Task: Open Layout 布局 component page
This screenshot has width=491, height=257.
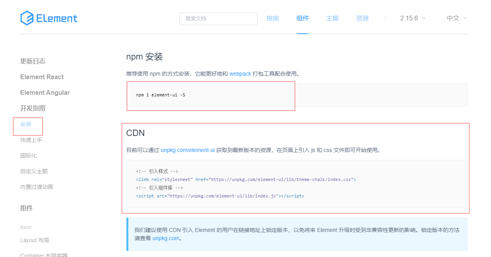Action: click(x=35, y=240)
